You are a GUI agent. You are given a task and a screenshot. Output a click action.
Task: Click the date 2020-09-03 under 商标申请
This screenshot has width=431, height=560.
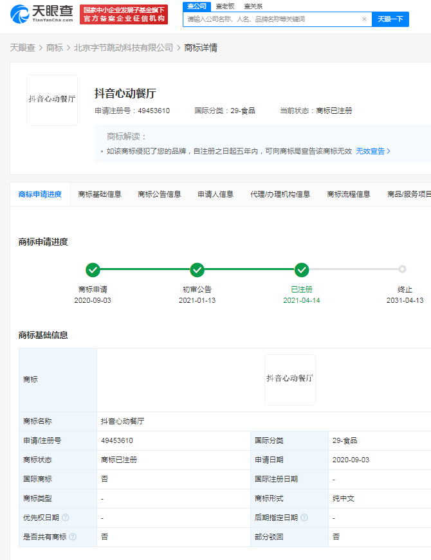(93, 300)
